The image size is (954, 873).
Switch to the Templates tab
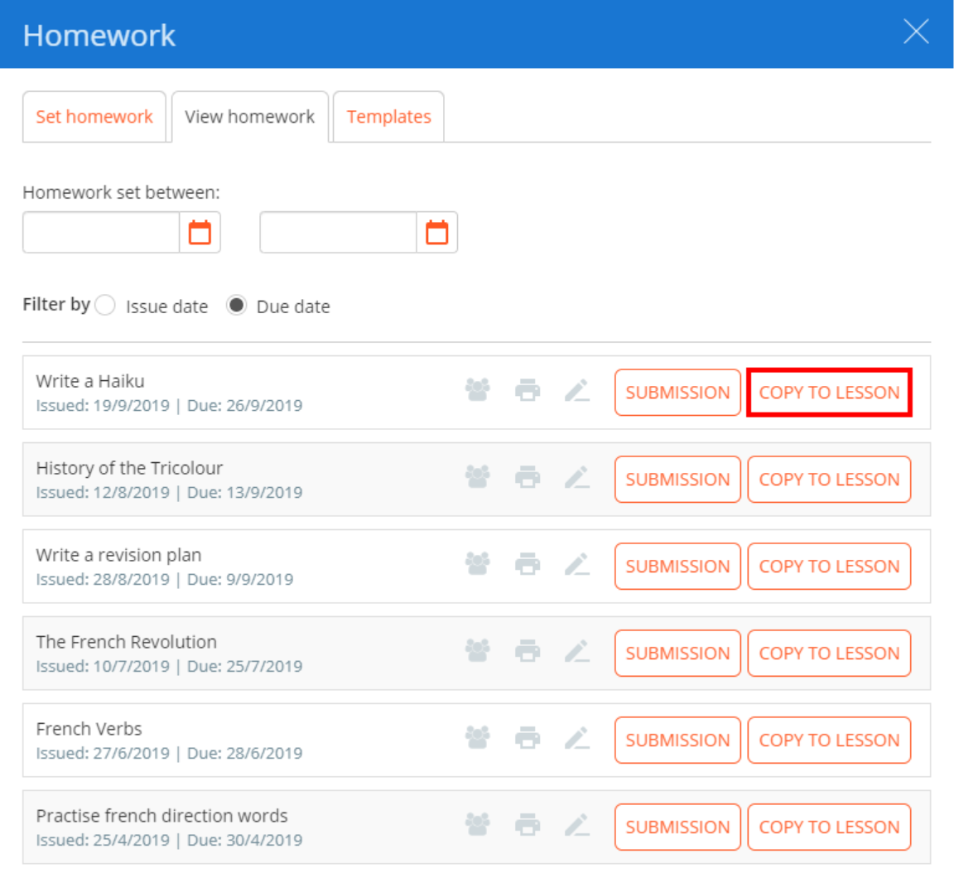pos(388,117)
